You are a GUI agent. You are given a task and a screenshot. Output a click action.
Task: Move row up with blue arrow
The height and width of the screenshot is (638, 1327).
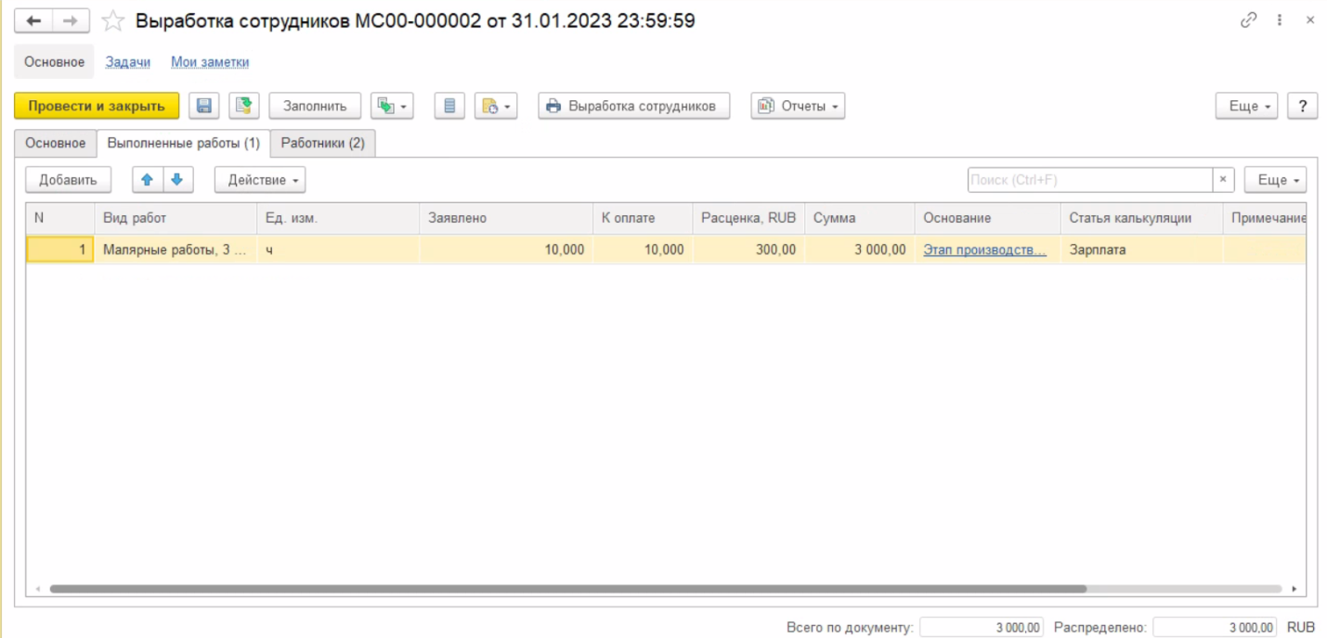pos(147,180)
